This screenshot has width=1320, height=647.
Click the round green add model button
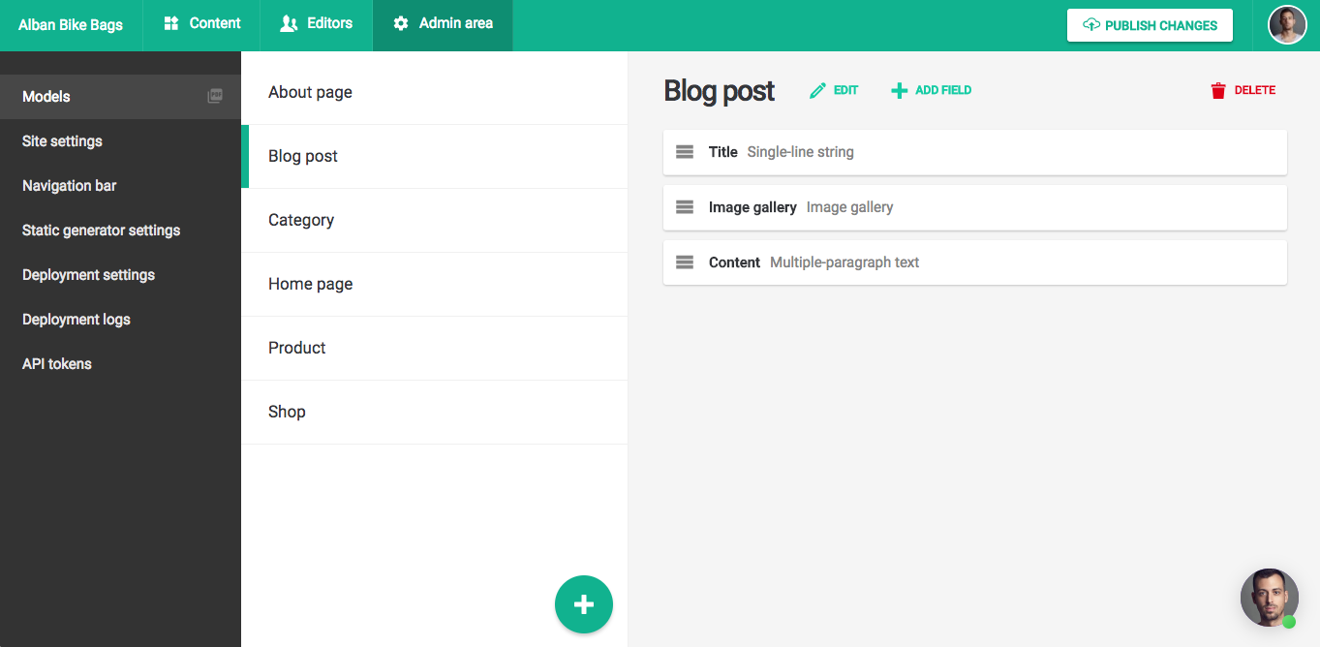coord(584,604)
